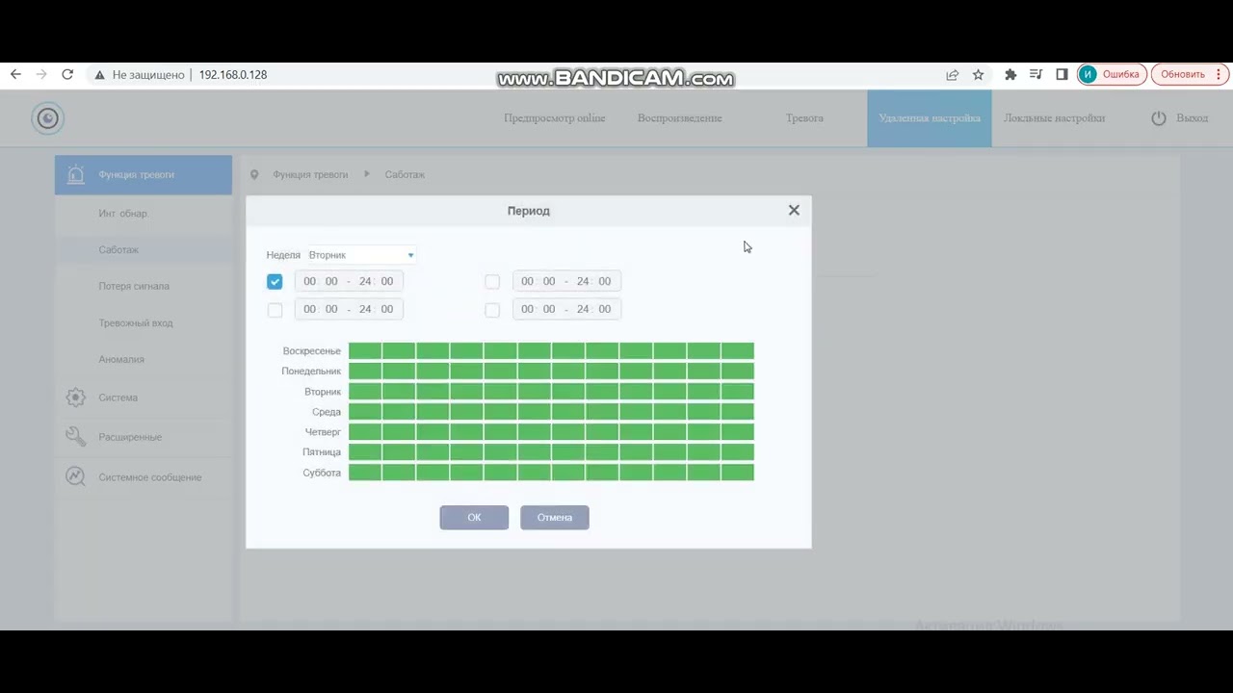Open Предпросмотр online tab
This screenshot has height=693, width=1233.
[x=554, y=118]
